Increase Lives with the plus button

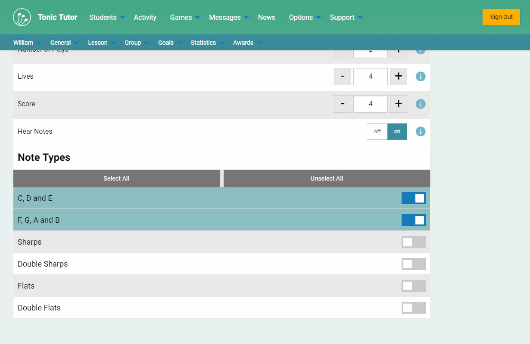coord(398,77)
